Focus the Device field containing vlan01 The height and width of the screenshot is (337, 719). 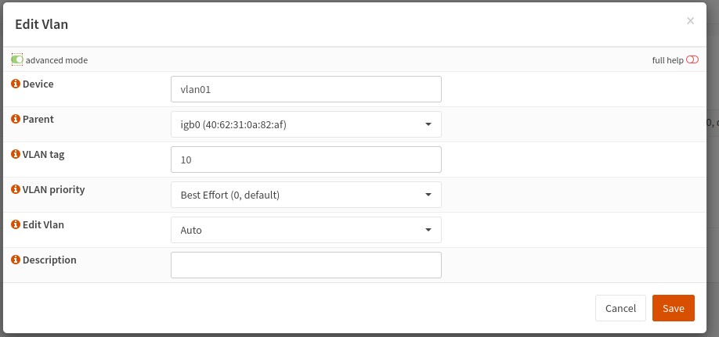306,89
